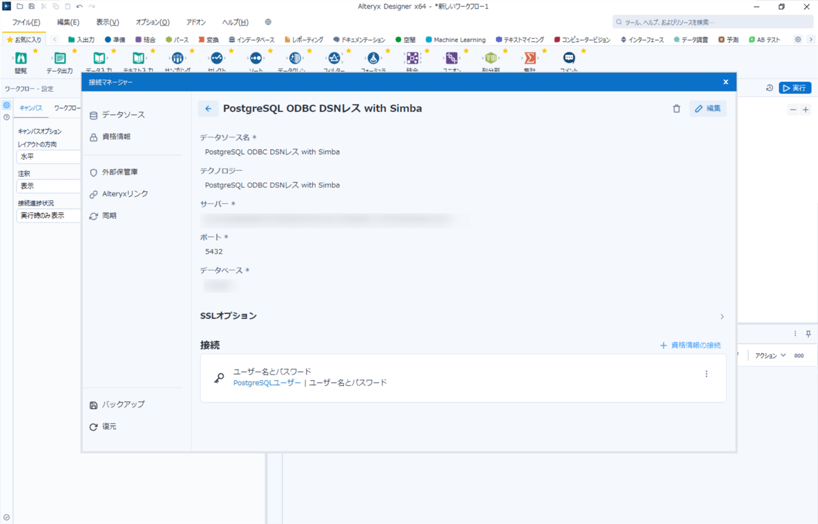Open the レイアウトの方向 dropdown showing 水平

(48, 157)
